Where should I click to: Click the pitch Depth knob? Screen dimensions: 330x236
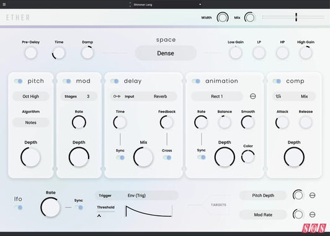tap(30, 157)
